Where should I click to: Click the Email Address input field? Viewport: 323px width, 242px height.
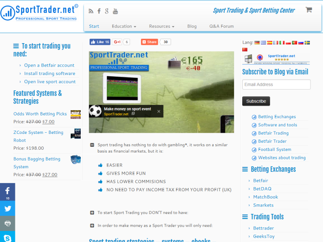276,84
